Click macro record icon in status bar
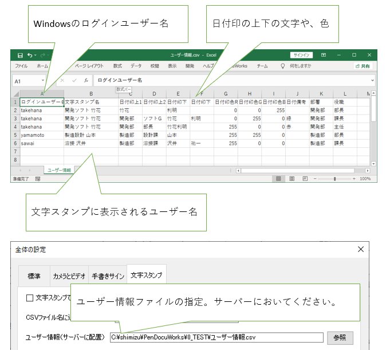Image resolution: width=386 pixels, height=350 pixels. click(38, 179)
